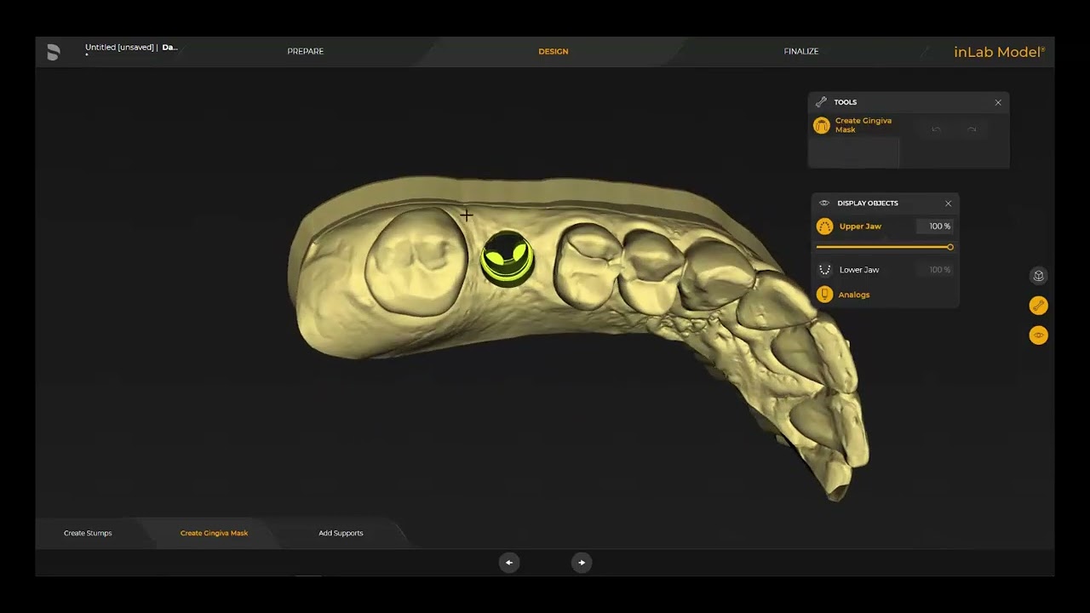Click the Dentsply Sirona logo icon
Screen dimensions: 1090x613
pos(54,52)
